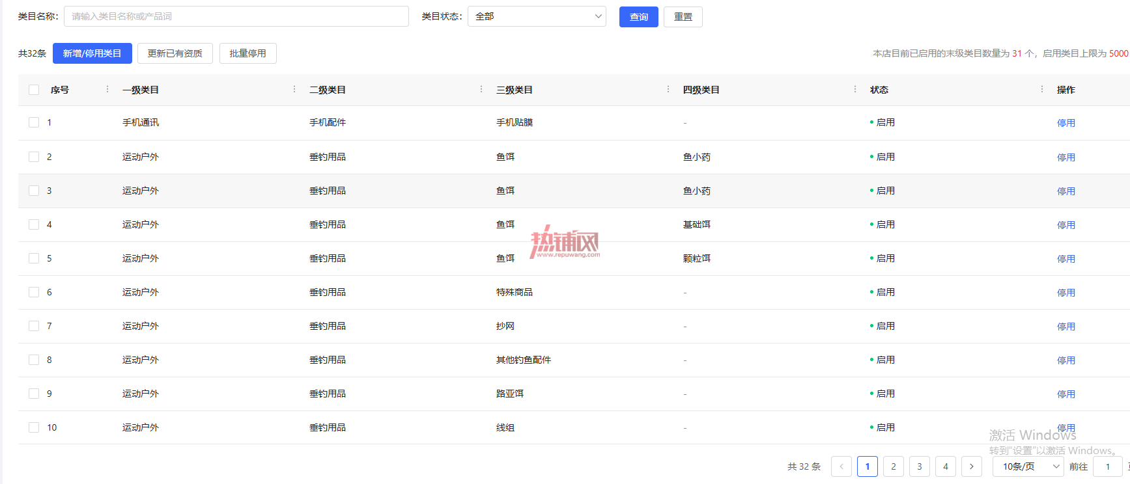Viewport: 1130px width, 484px height.
Task: Disable 路亚饵 with its 停用 link
Action: pos(1066,394)
